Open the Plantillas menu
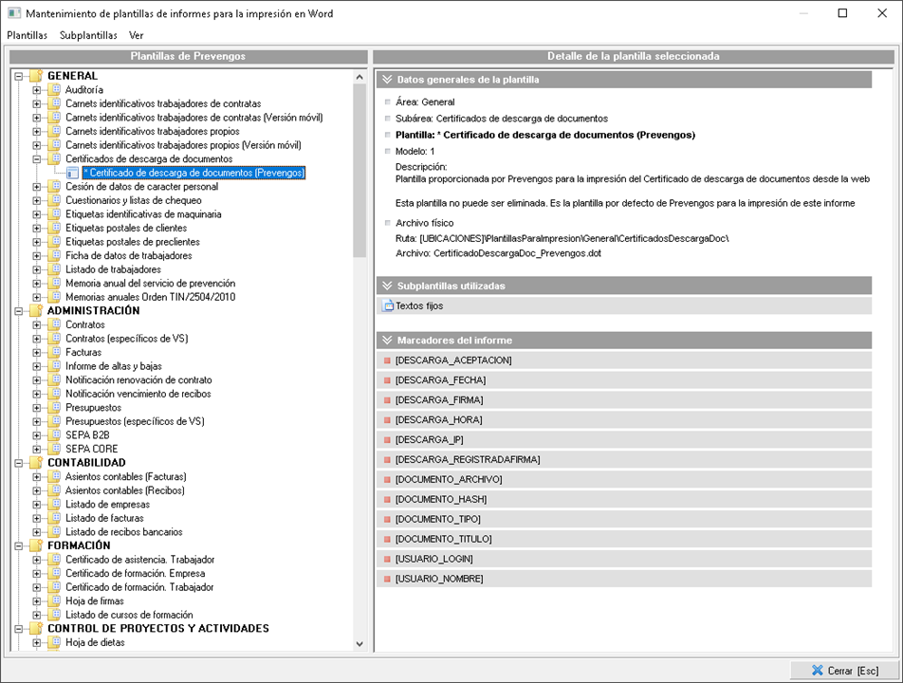 pyautogui.click(x=27, y=35)
